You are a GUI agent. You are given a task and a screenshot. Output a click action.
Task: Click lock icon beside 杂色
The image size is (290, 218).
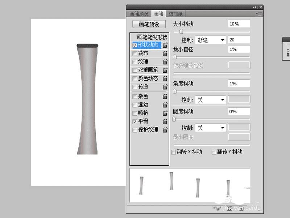coord(165,97)
